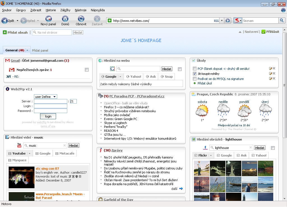Click Přidat úkol link

point(204,83)
